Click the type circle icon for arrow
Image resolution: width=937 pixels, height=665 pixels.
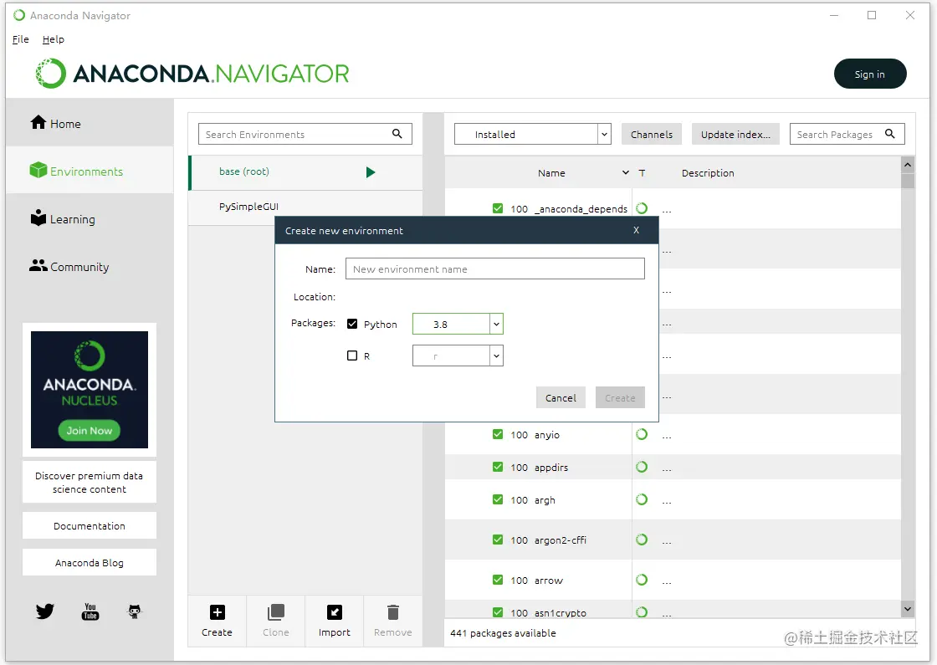642,580
